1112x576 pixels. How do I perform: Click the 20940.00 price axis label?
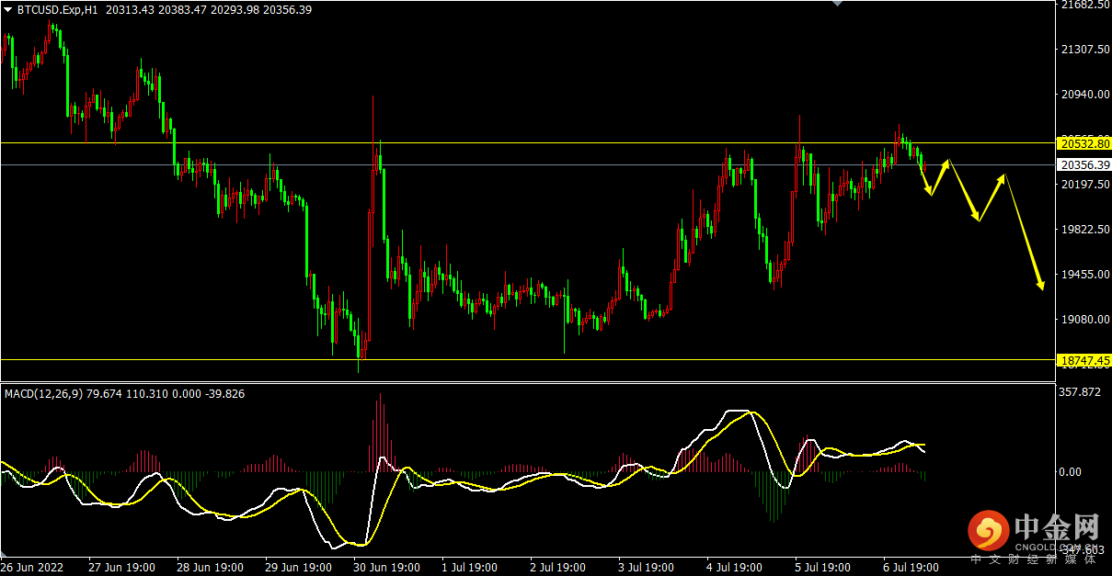(1084, 95)
